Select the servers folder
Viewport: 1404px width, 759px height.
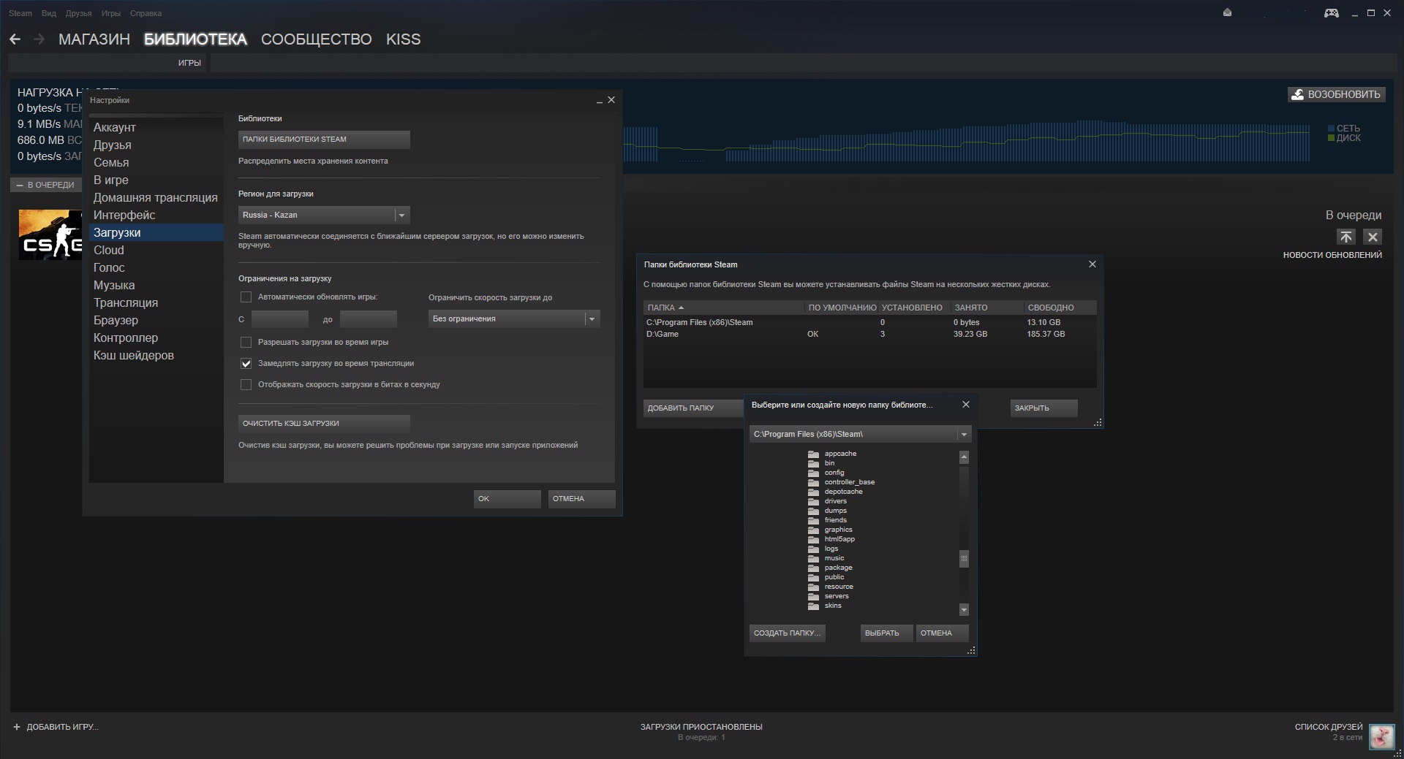coord(837,596)
